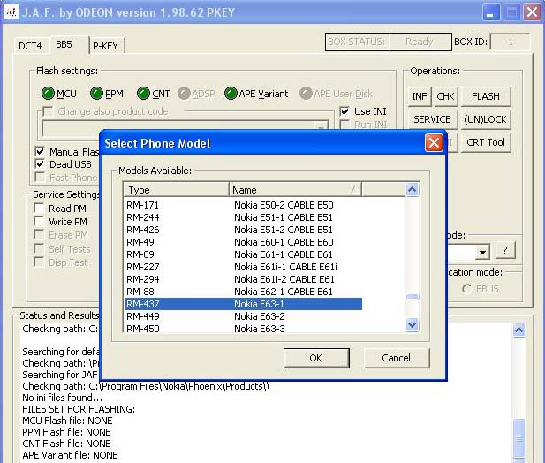Open the product code dropdown
Viewport: 545px width, 463px height.
[322, 128]
